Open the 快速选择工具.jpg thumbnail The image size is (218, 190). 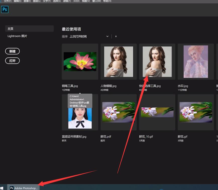[157, 62]
